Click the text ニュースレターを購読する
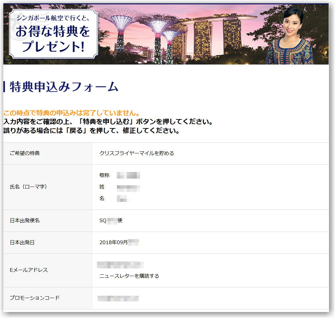The image size is (335, 318). tap(129, 276)
